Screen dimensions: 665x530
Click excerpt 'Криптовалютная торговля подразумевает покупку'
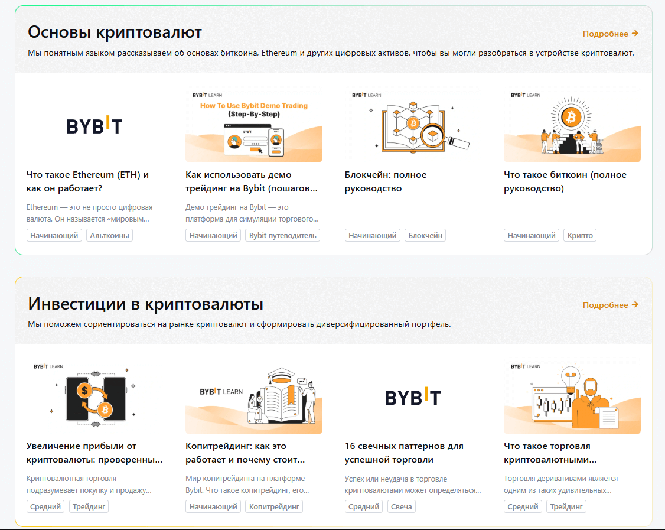pos(89,484)
